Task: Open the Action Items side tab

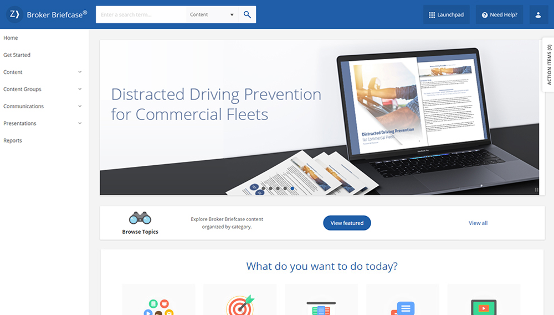Action: (x=548, y=65)
